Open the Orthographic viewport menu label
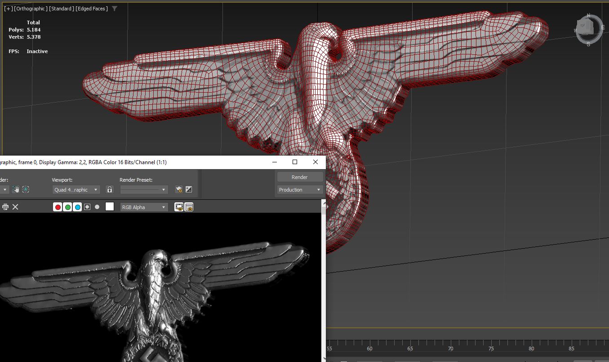The image size is (609, 362). click(x=31, y=9)
